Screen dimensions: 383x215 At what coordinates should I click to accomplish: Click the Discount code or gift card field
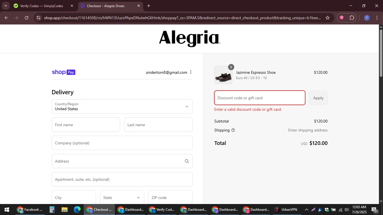click(x=260, y=98)
